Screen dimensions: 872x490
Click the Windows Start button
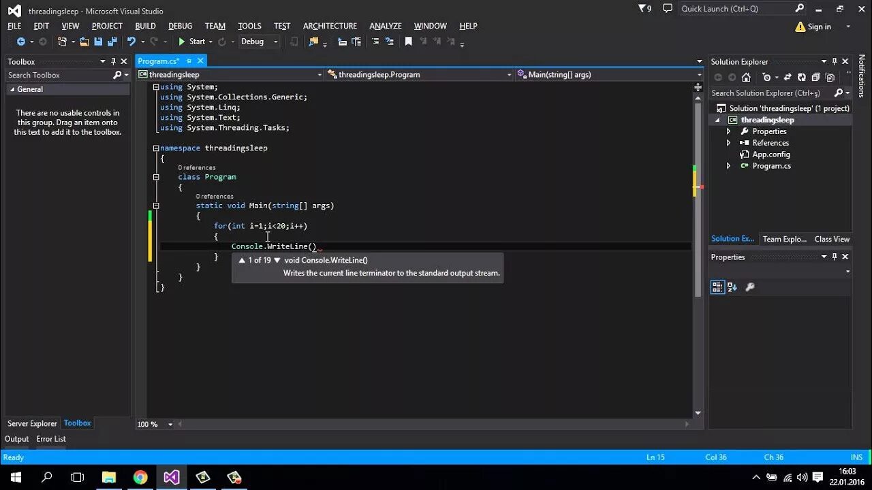pyautogui.click(x=16, y=477)
